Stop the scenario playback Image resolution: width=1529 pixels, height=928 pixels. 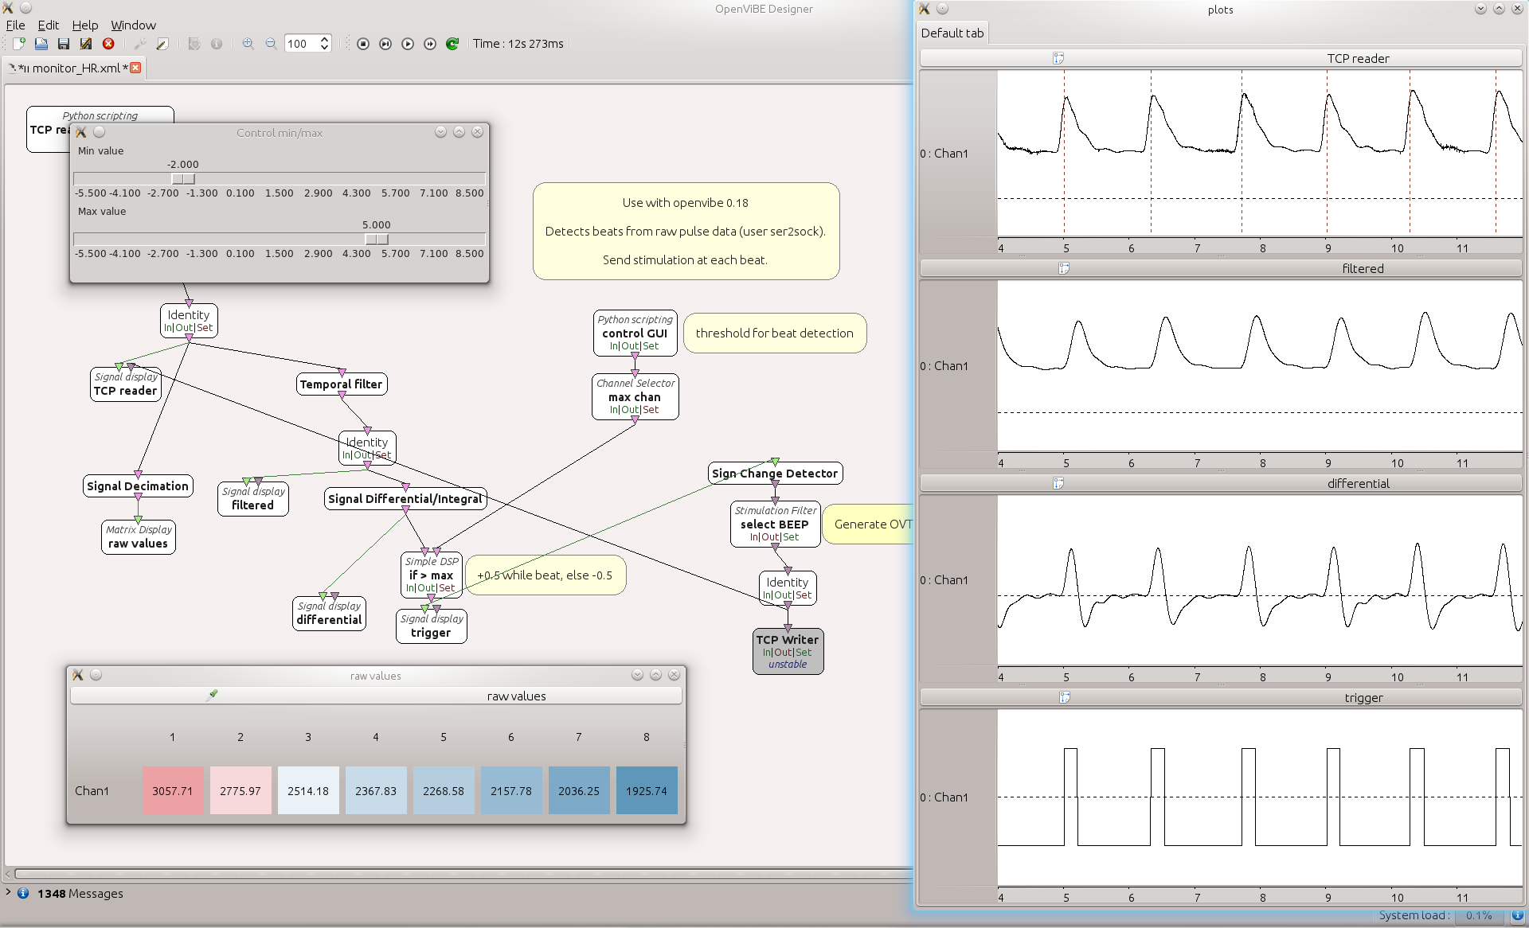click(363, 44)
